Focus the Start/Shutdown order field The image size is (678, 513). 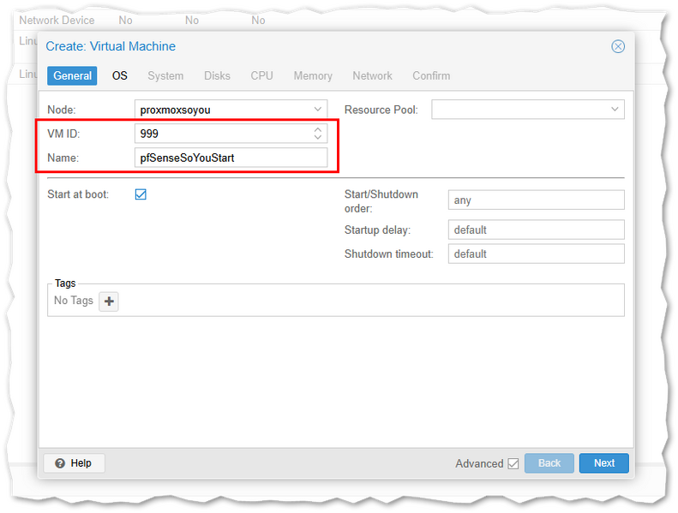pos(536,200)
